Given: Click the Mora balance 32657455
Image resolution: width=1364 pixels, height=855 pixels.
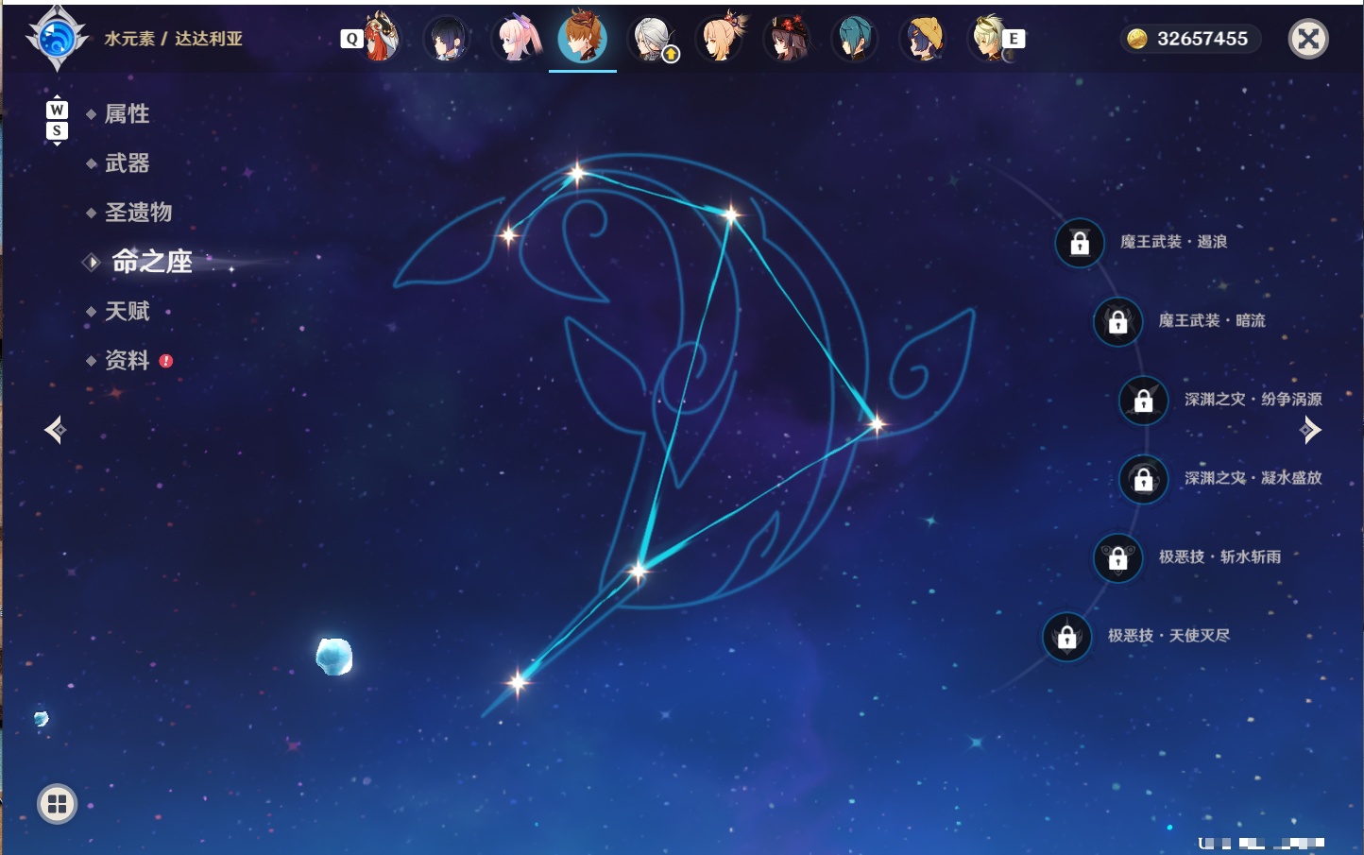Looking at the screenshot, I should click(x=1202, y=39).
